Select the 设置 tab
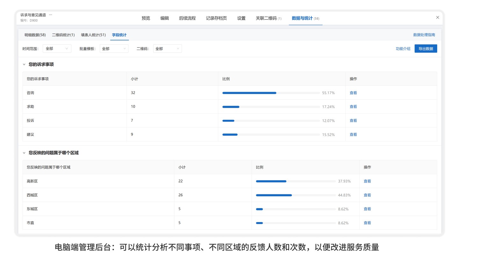Viewport: 478px width, 260px height. (241, 18)
